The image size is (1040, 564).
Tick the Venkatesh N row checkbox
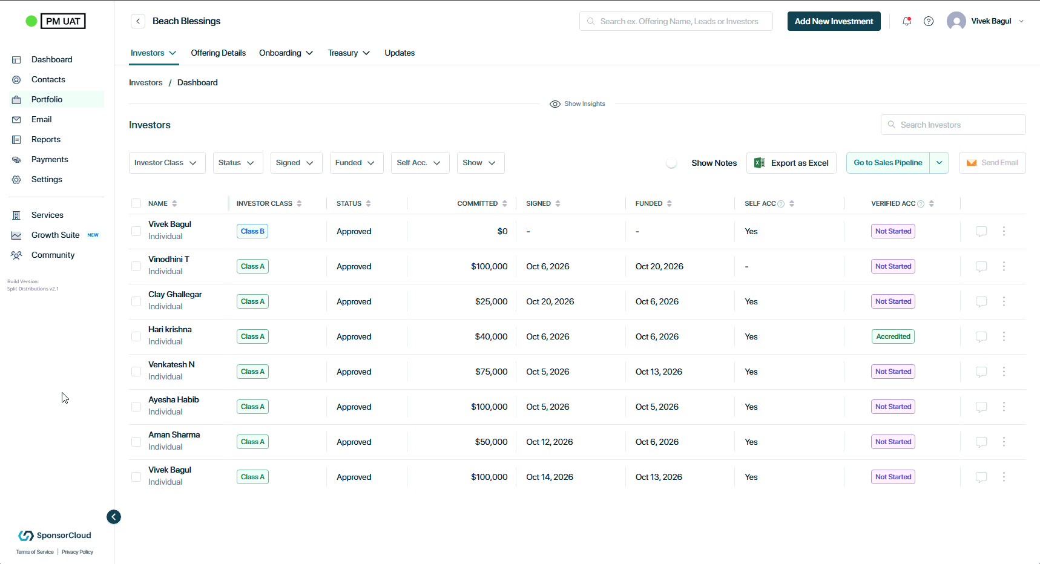click(136, 372)
